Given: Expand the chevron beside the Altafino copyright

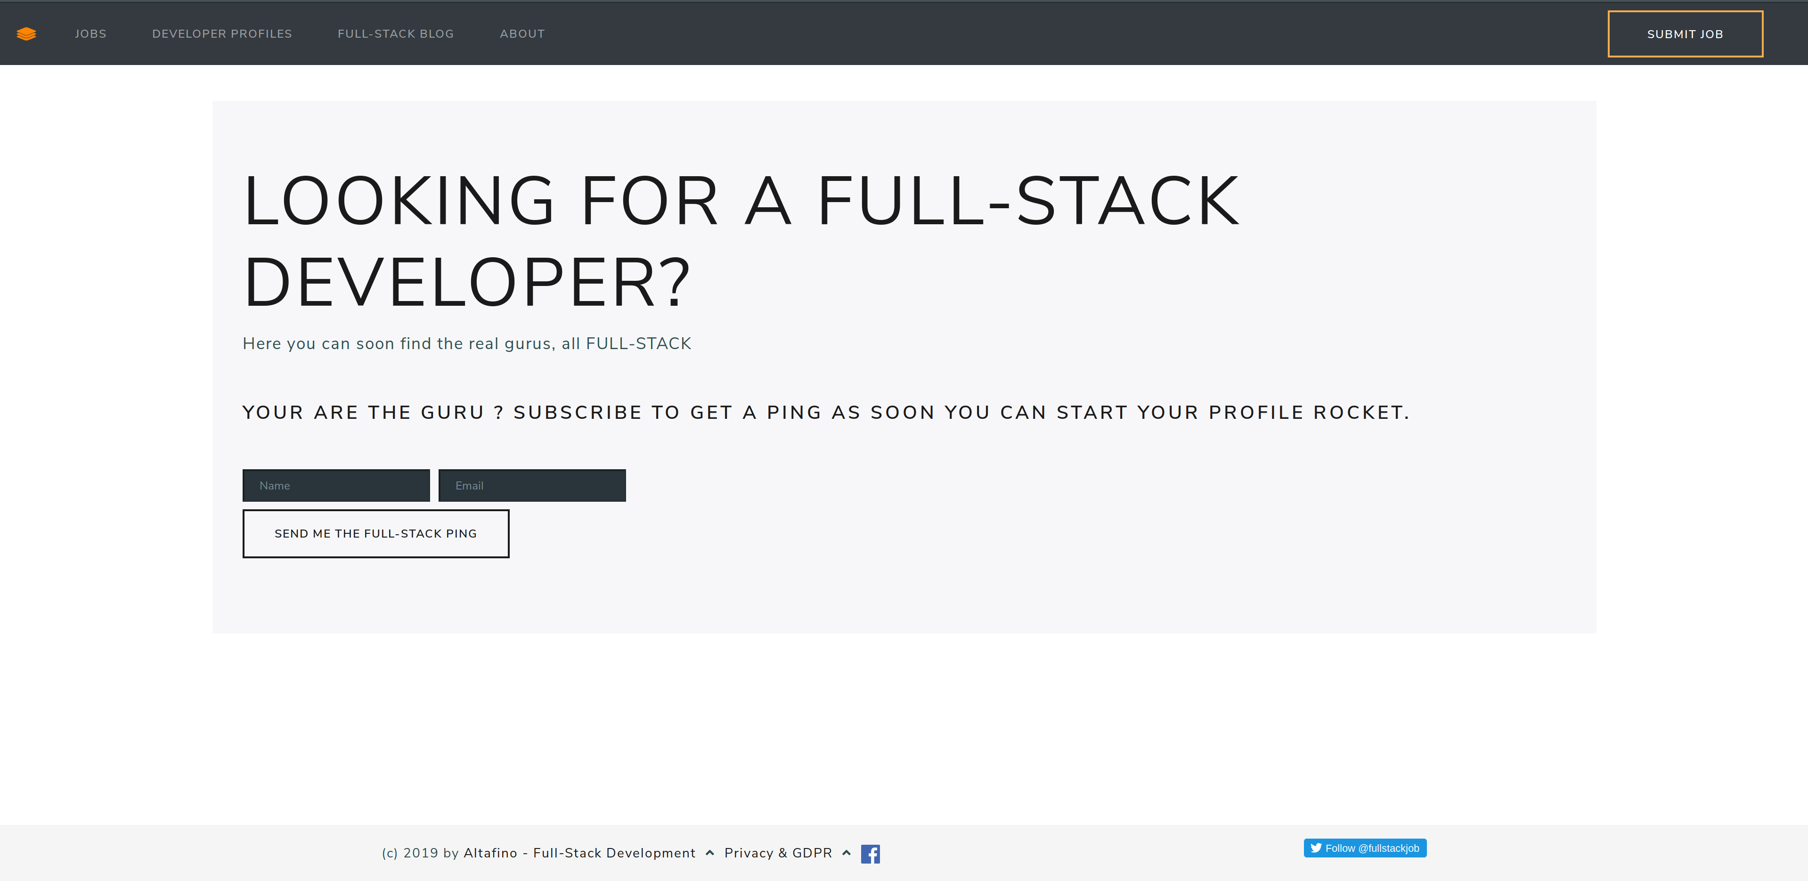Looking at the screenshot, I should [x=709, y=853].
